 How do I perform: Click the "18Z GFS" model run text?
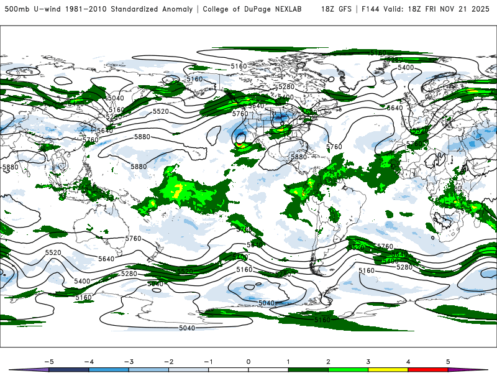tap(336, 9)
